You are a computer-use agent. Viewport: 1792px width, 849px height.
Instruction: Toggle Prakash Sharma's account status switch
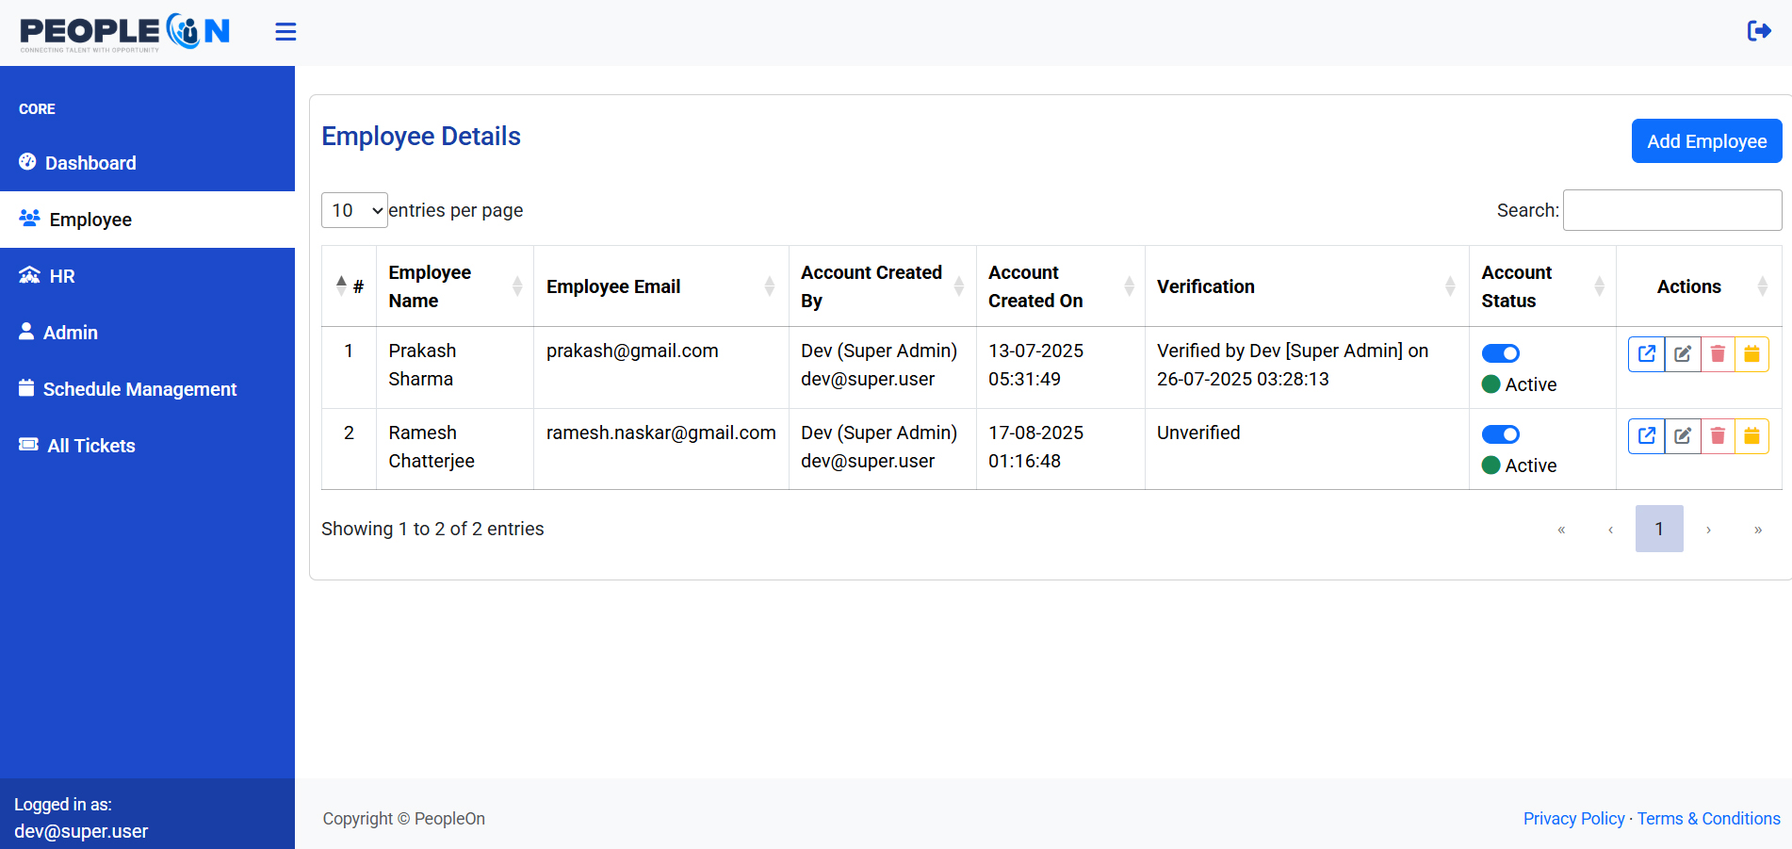click(1500, 353)
